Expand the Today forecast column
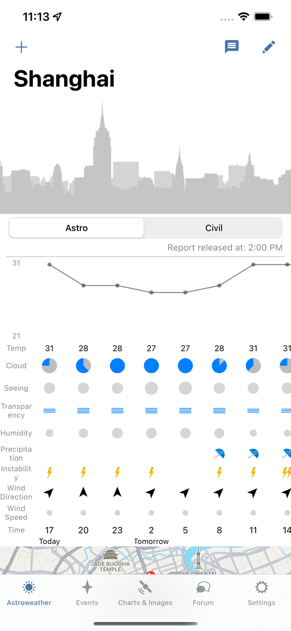291x631 pixels. 50,541
